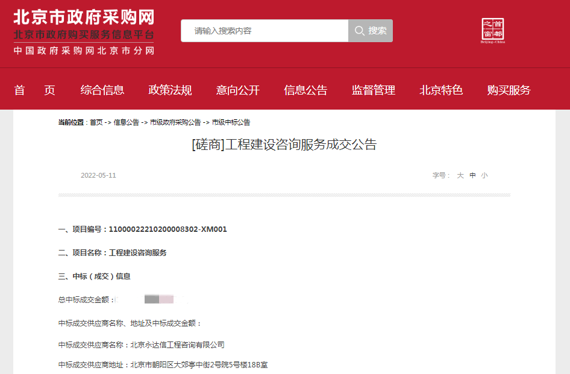Viewport: 570px width, 374px height.
Task: Open the 购买服务 navigation item
Action: 509,90
